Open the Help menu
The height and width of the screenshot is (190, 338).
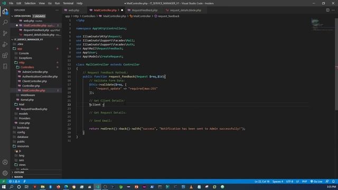click(80, 3)
